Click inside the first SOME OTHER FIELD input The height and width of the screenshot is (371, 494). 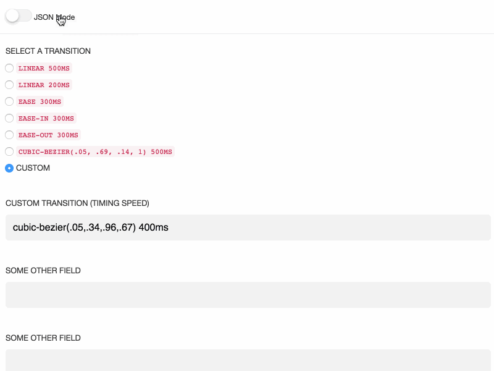click(x=247, y=295)
